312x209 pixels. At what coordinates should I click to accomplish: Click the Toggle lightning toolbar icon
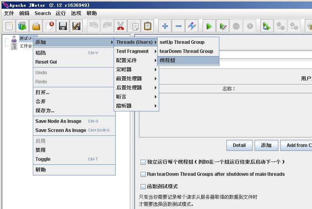[x=192, y=26]
